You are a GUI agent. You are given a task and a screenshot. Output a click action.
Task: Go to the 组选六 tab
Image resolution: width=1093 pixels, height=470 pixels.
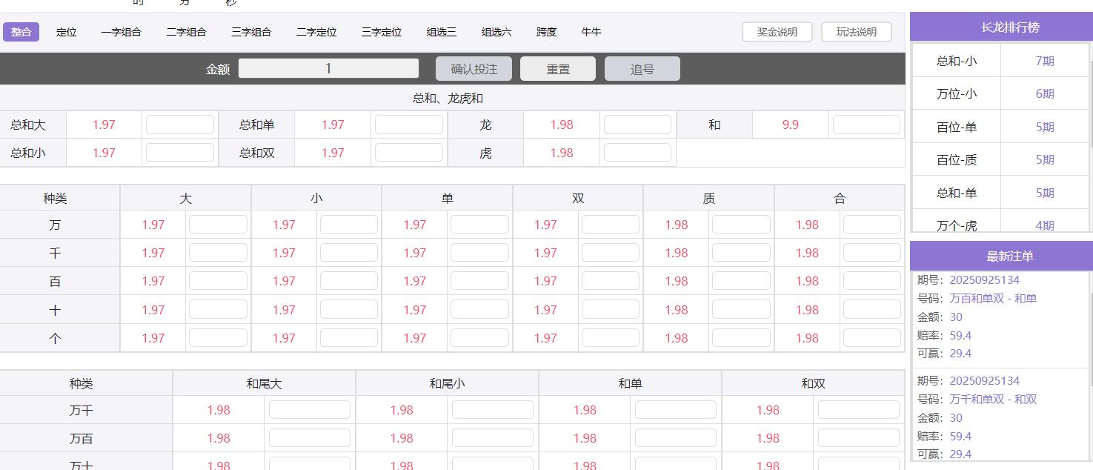click(x=496, y=32)
